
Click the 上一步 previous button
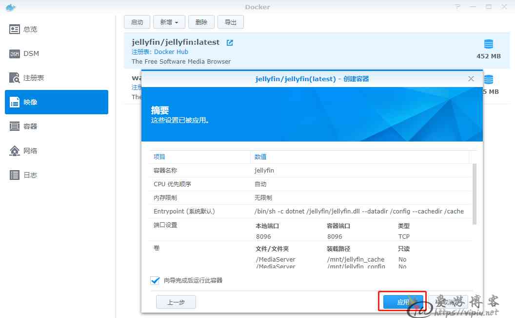click(x=176, y=302)
